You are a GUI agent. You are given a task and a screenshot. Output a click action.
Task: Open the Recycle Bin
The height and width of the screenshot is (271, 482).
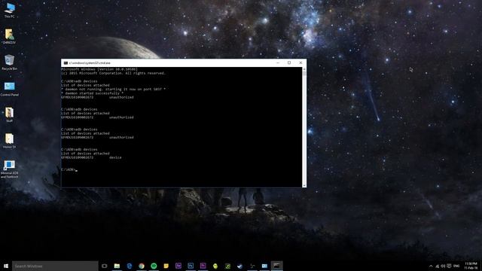pyautogui.click(x=10, y=62)
